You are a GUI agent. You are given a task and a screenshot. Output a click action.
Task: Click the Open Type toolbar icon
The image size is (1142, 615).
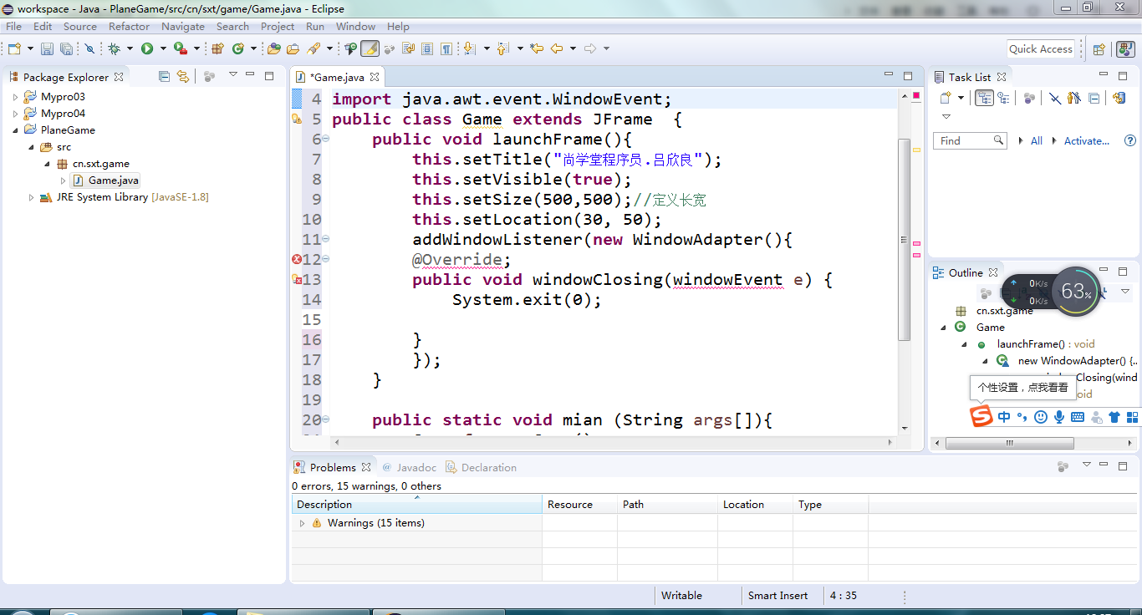[x=273, y=48]
